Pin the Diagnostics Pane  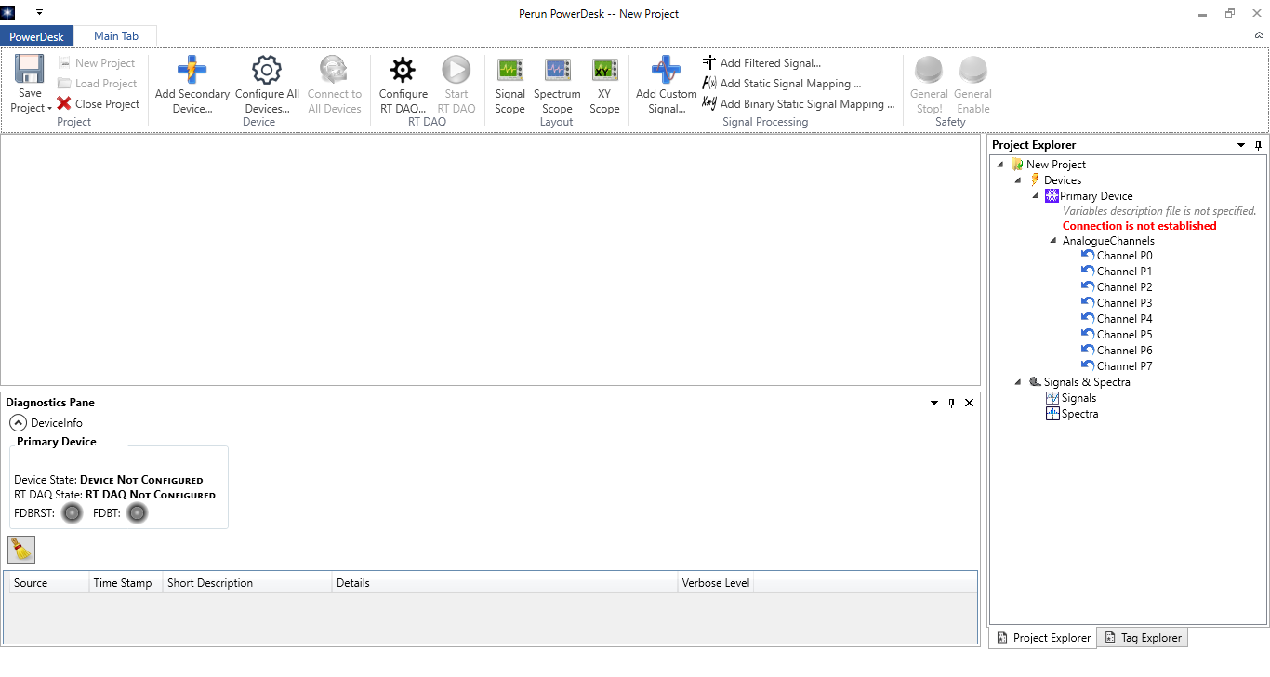point(951,403)
